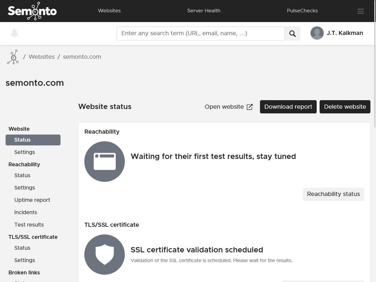This screenshot has height=282, width=376.
Task: Click the external link icon beside Open website
Action: 250,107
